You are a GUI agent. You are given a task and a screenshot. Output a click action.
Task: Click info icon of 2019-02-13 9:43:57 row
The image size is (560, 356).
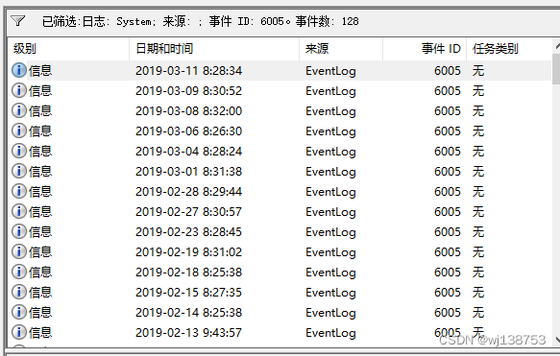[19, 332]
